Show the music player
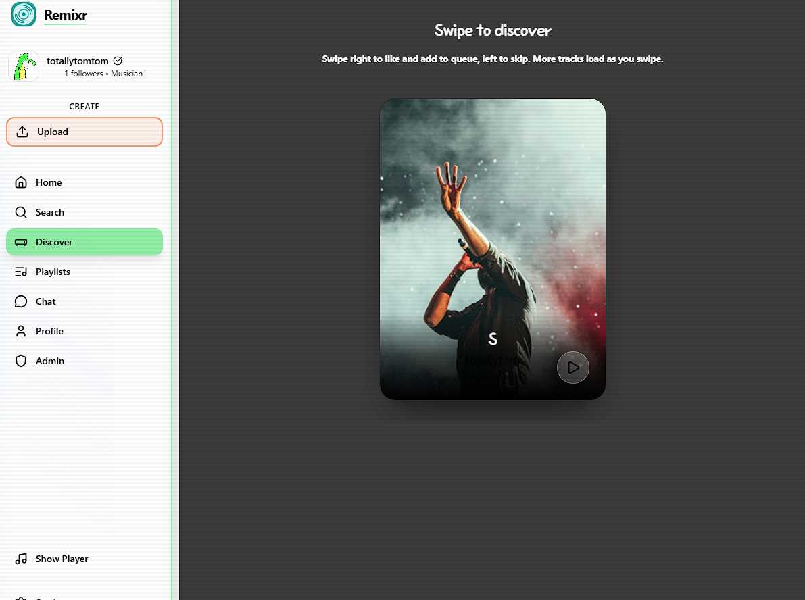 point(62,559)
